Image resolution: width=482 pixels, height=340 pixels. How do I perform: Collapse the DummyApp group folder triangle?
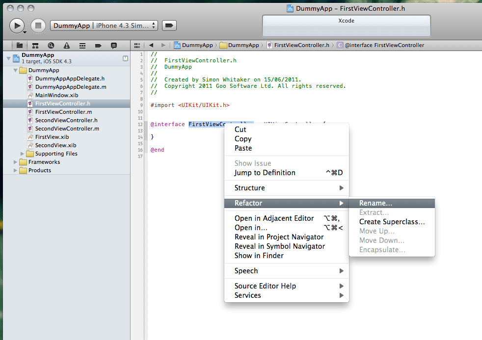pos(15,70)
